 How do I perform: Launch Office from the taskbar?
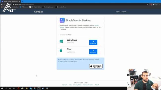pos(18,88)
